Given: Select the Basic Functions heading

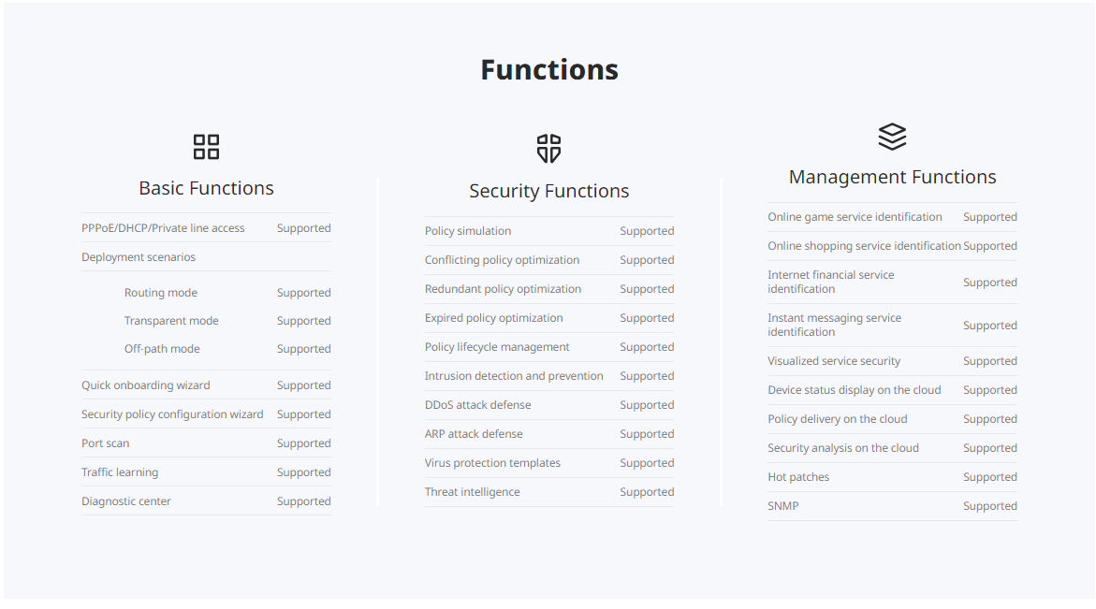Looking at the screenshot, I should click(x=206, y=188).
